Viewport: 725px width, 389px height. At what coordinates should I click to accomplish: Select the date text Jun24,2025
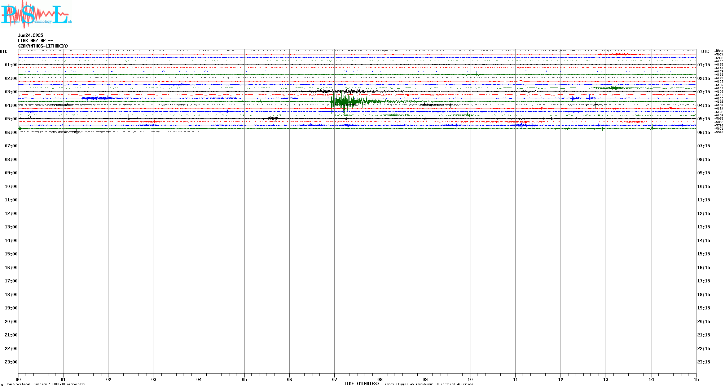pos(31,35)
